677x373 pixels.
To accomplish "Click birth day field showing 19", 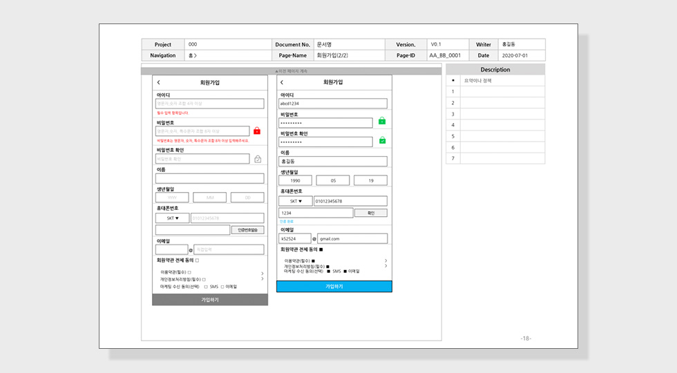I will point(370,180).
